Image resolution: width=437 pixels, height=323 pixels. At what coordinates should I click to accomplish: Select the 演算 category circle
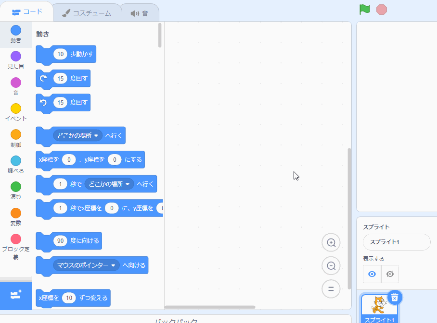click(16, 187)
